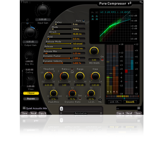The image size is (167, 143).
Task: Click the Input Gain knob
Action: 43,11
